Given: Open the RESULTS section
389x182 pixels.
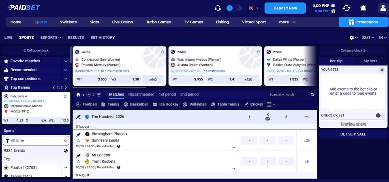Looking at the screenshot, I should pyautogui.click(x=76, y=38).
